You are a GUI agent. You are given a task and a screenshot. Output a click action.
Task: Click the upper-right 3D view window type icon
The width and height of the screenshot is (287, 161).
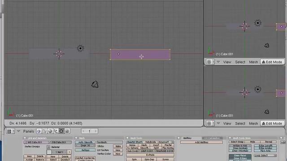pyautogui.click(x=210, y=62)
